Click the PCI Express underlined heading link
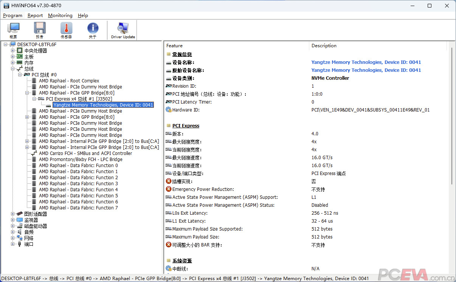Image resolution: width=456 pixels, height=282 pixels. tap(185, 126)
